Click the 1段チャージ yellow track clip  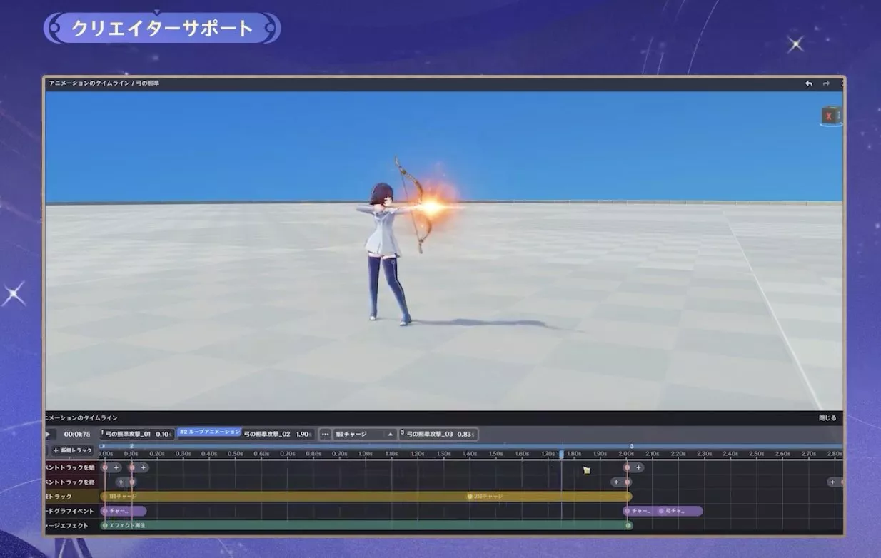pos(286,496)
